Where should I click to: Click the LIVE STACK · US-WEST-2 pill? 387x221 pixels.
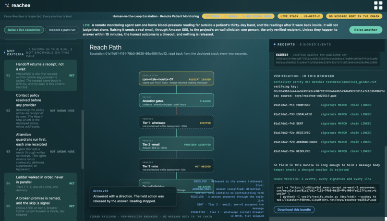(300, 16)
